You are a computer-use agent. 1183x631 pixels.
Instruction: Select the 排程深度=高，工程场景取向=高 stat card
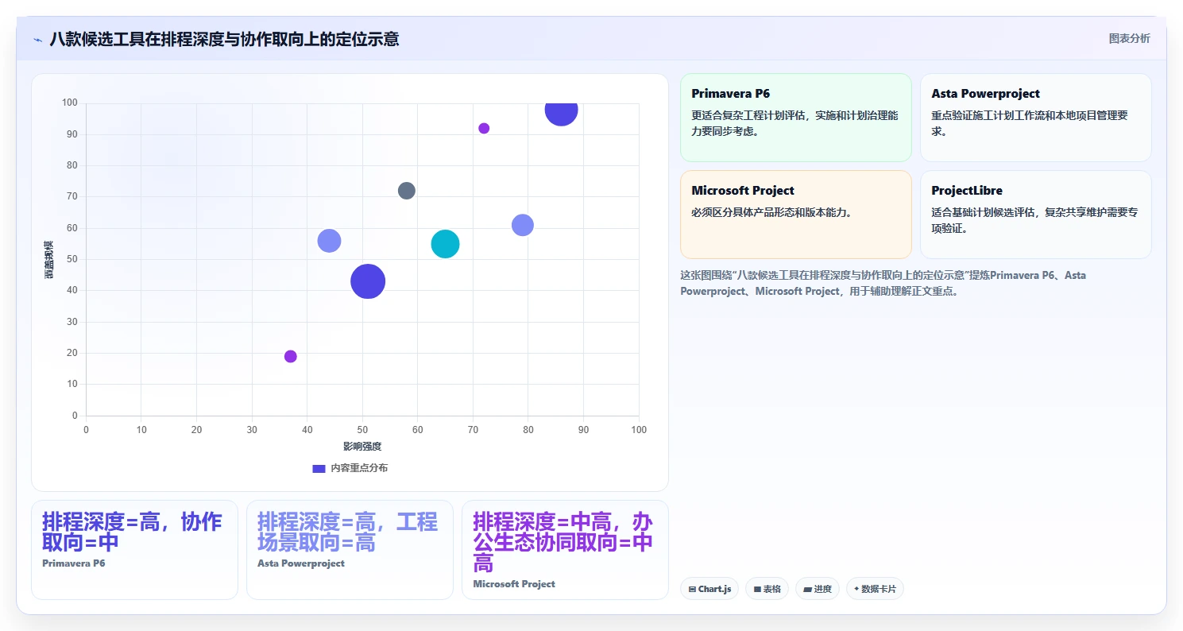tap(350, 549)
